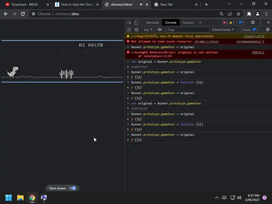The height and width of the screenshot is (204, 272).
Task: Open the Extensions puzzle icon
Action: click(249, 14)
